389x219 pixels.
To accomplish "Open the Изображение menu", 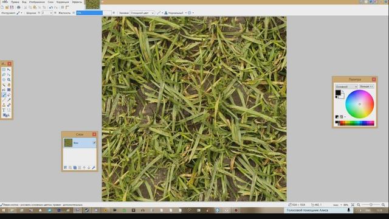I will (x=36, y=2).
